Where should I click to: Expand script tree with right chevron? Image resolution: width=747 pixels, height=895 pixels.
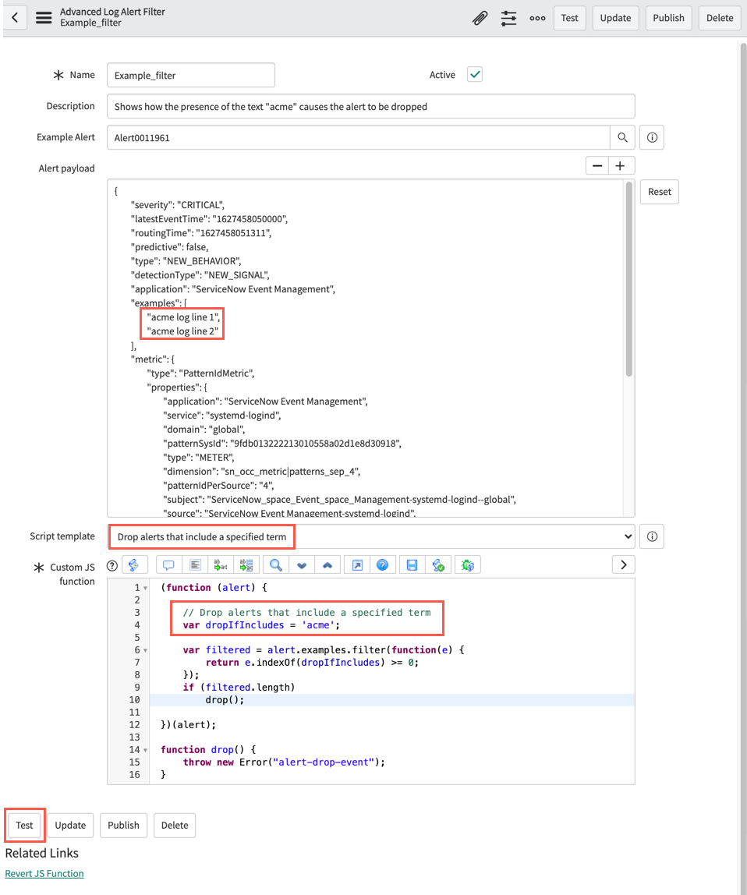point(624,565)
